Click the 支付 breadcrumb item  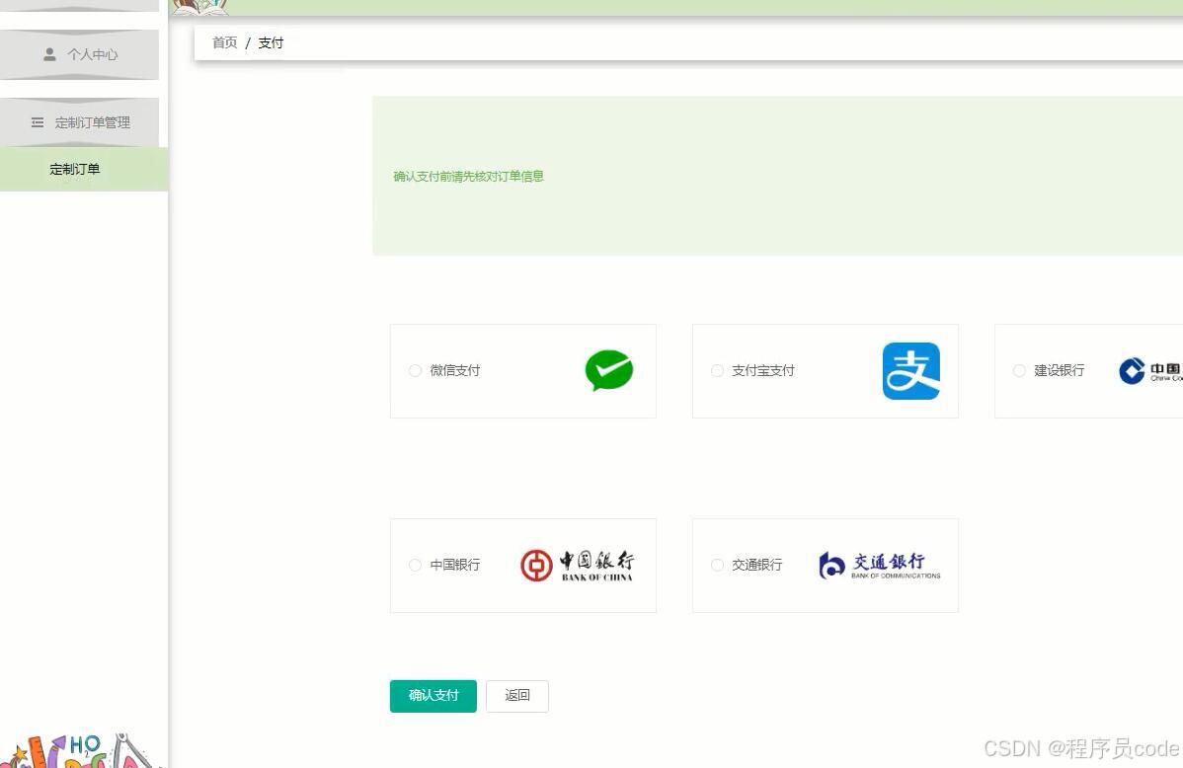(271, 43)
